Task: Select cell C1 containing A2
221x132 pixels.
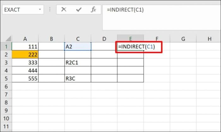Action: tap(78, 46)
